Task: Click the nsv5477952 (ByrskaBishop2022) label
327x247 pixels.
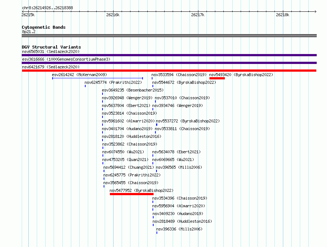Action: click(141, 190)
